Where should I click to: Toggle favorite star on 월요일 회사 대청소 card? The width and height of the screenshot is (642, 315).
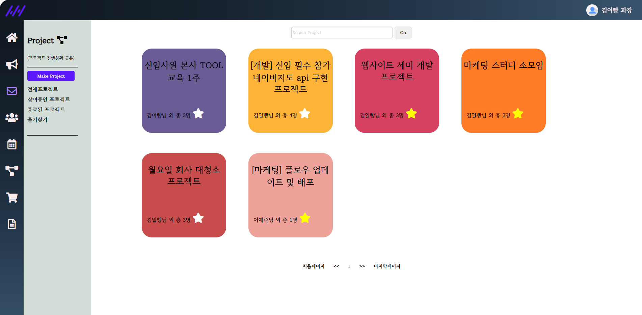[198, 218]
